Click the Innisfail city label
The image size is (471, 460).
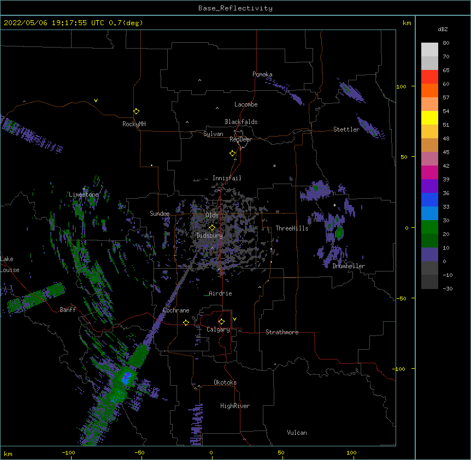(x=227, y=178)
